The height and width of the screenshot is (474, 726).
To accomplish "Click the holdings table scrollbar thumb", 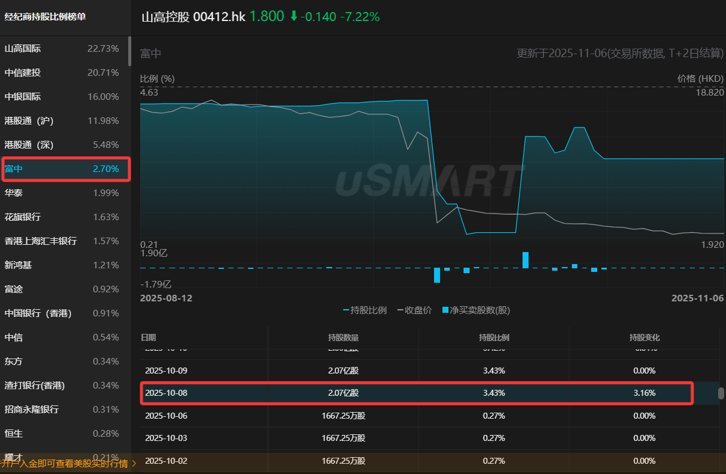I will point(721,393).
